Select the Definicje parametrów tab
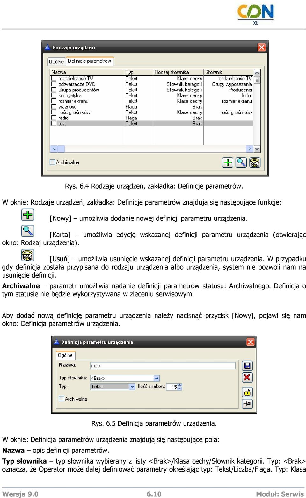This screenshot has height=498, width=306. [x=90, y=61]
